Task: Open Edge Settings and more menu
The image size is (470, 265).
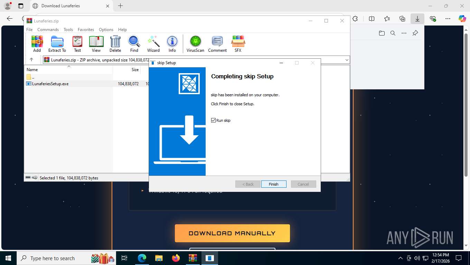Action: click(448, 19)
